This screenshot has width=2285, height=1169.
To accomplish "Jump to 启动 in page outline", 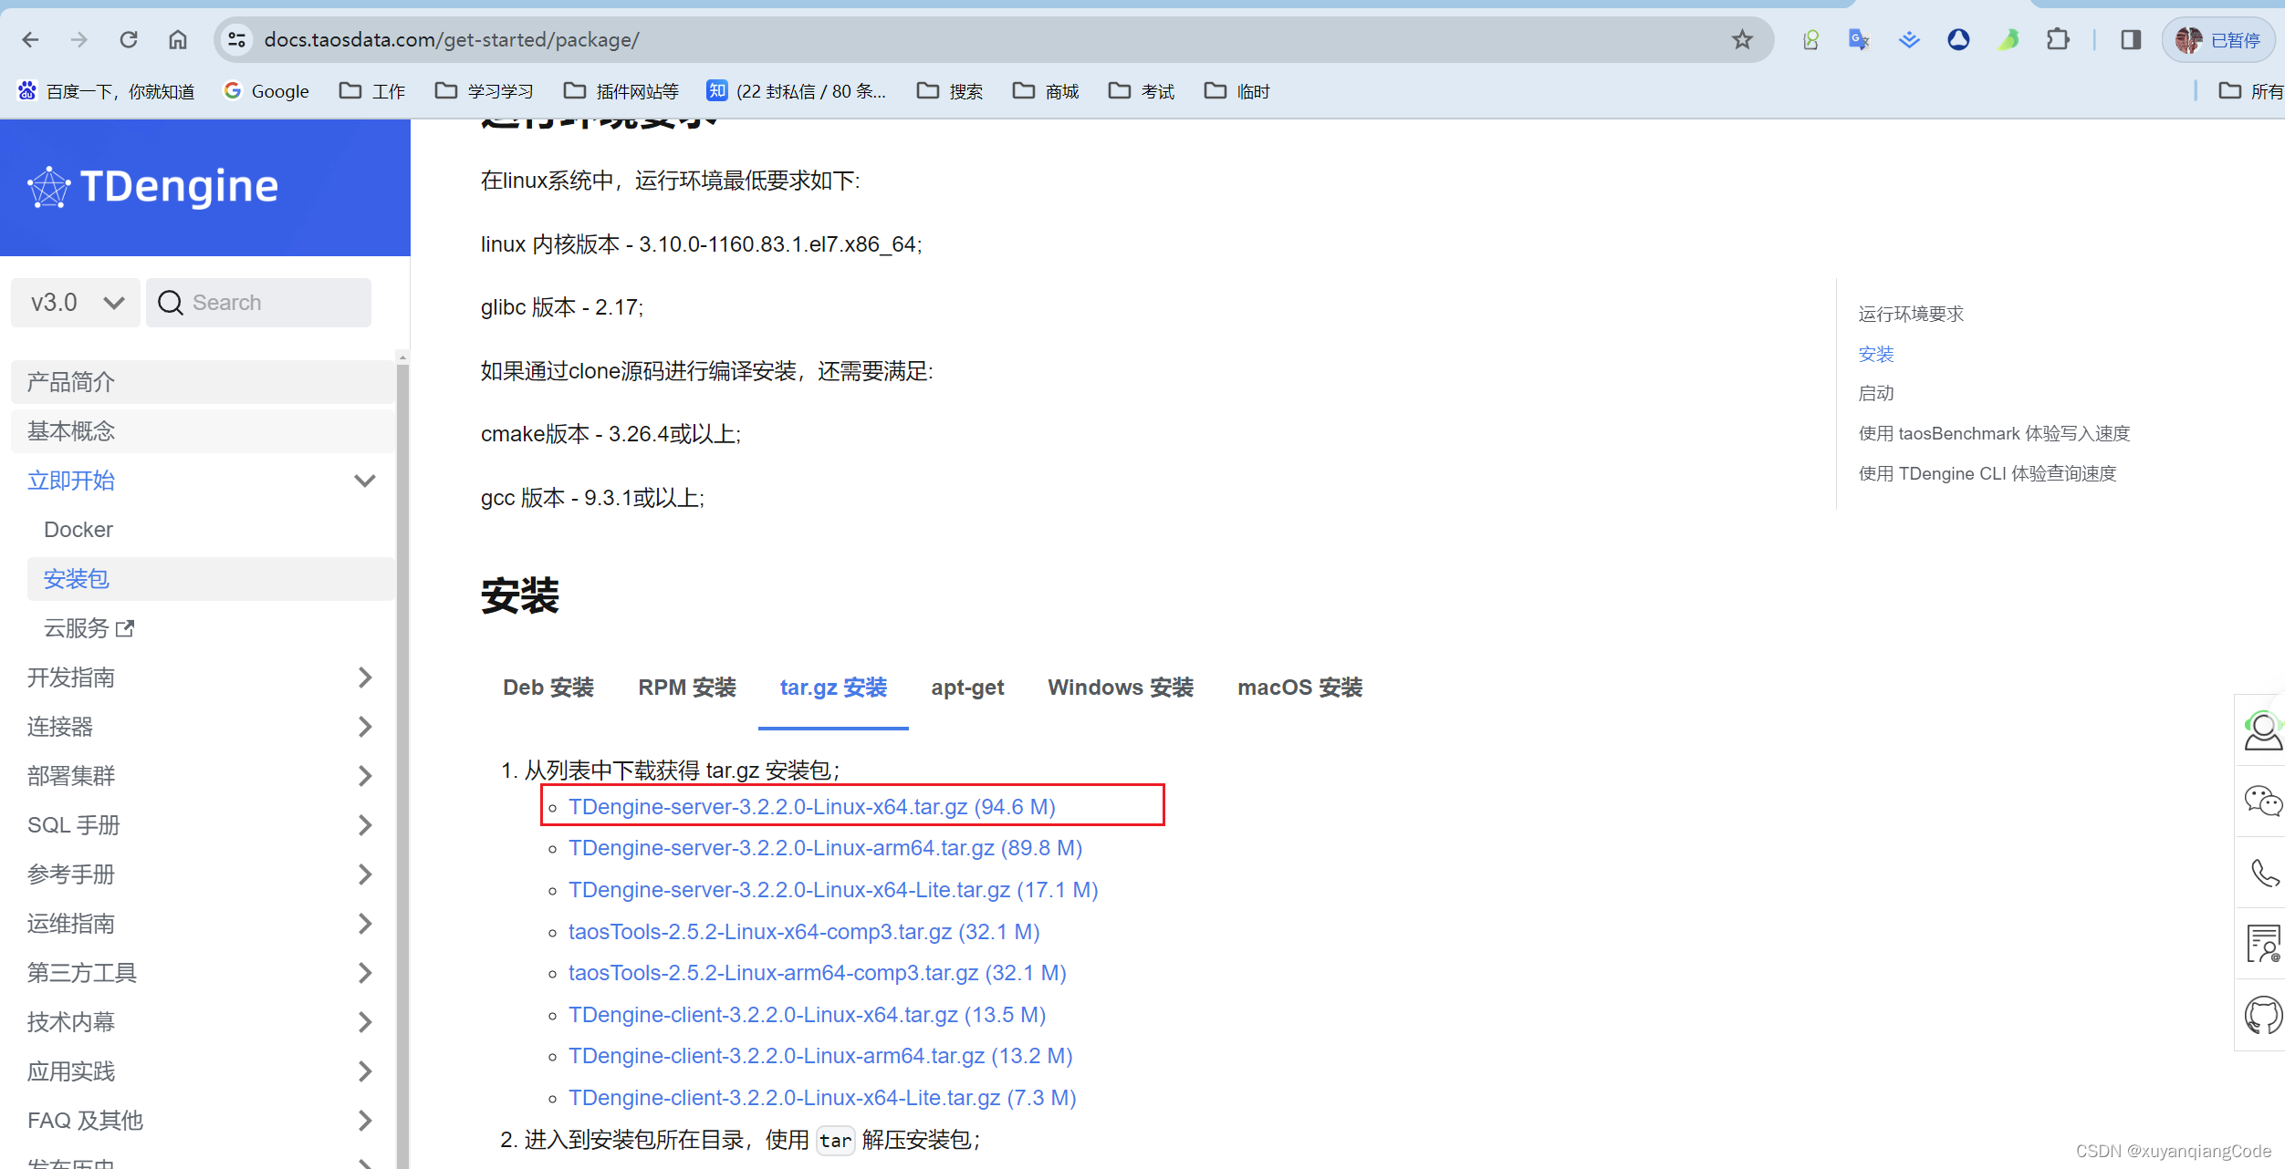I will pyautogui.click(x=1876, y=394).
